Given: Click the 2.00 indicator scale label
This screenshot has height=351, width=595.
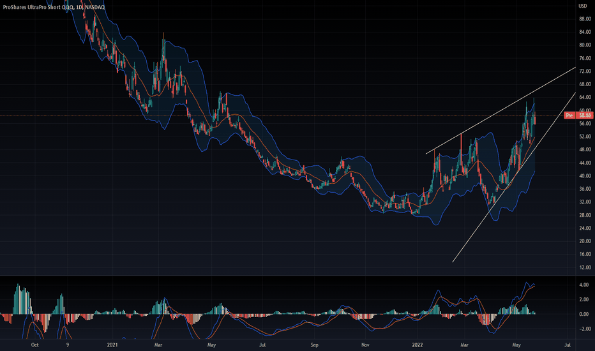Looking at the screenshot, I should [584, 299].
